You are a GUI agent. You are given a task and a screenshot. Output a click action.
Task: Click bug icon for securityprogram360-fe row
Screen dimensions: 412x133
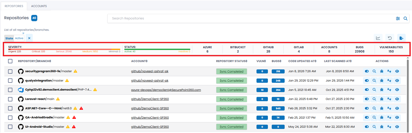(x=382, y=71)
